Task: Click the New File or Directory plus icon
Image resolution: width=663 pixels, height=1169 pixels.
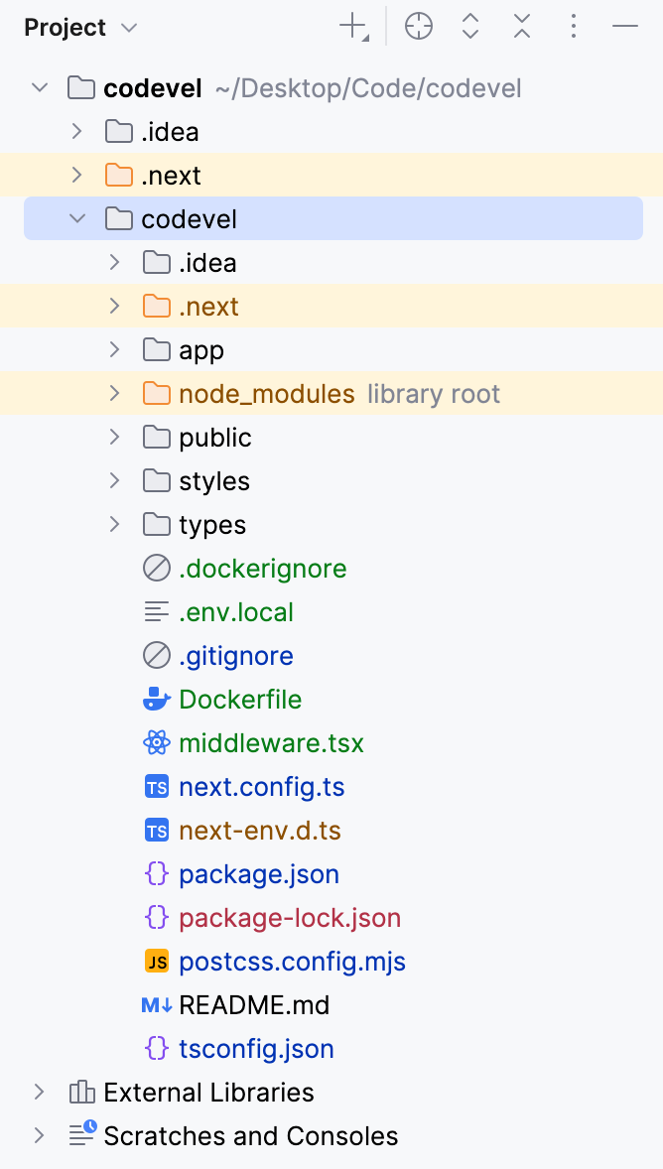Action: pyautogui.click(x=352, y=28)
